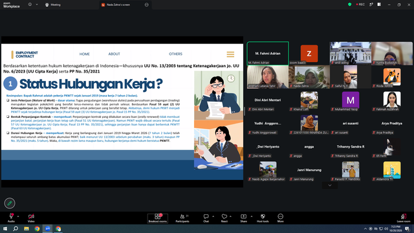Screen dimensions: 414x233
Task: Select angga participant tile
Action: (x=309, y=147)
